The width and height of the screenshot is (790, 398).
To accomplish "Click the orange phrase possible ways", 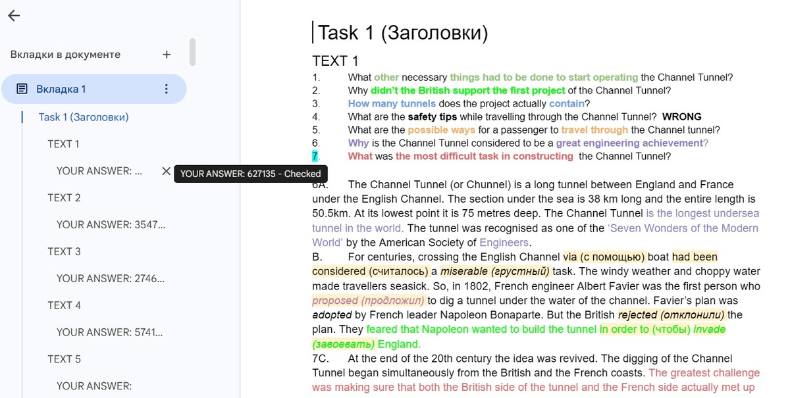I will click(x=442, y=130).
